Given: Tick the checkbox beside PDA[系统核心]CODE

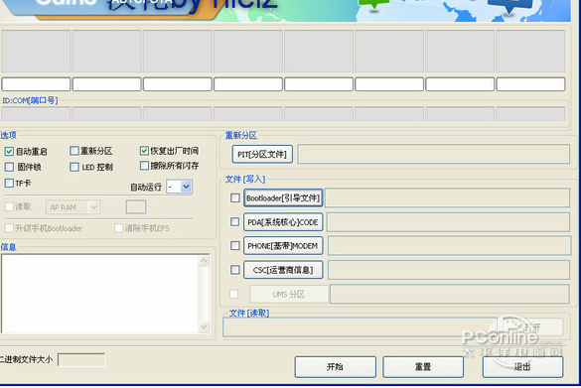Looking at the screenshot, I should tap(235, 221).
